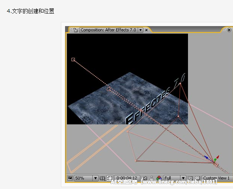Open the Full resolution dropdown
Screen dimensions: 233x189
click(x=175, y=178)
